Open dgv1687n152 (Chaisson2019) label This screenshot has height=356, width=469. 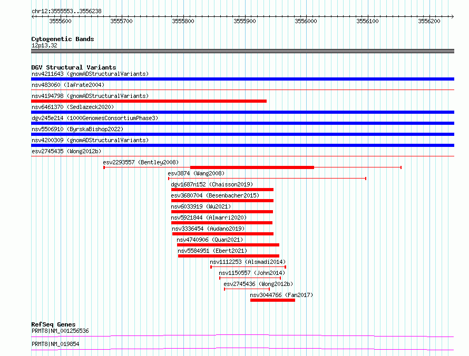[x=212, y=184]
